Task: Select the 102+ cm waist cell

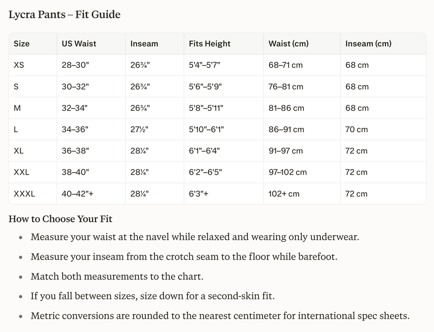Action: (x=284, y=194)
